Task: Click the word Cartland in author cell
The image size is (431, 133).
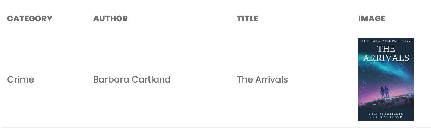Action: 151,79
